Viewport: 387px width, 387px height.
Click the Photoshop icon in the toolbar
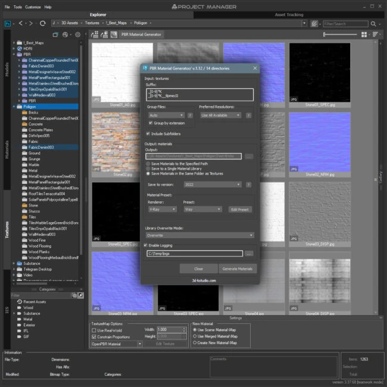click(x=8, y=24)
